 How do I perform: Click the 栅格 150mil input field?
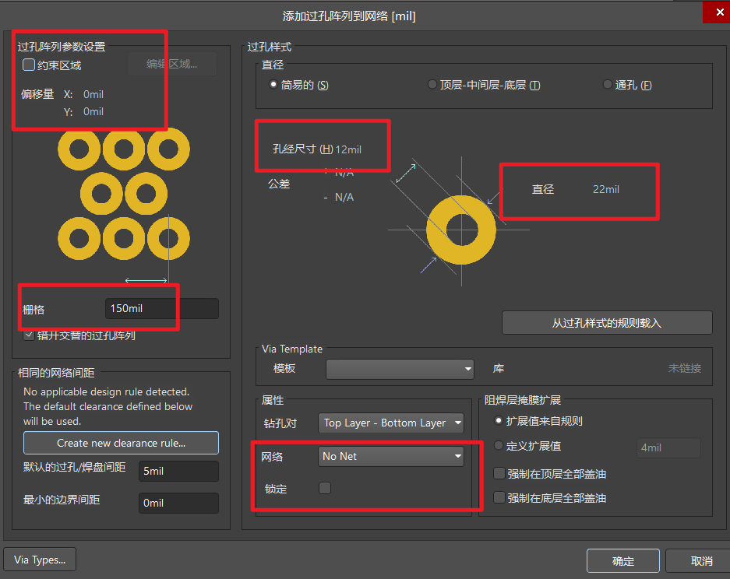pos(161,308)
